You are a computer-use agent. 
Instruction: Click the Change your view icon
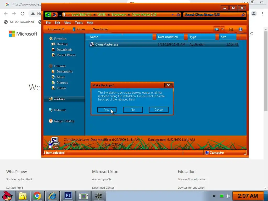[216, 29]
